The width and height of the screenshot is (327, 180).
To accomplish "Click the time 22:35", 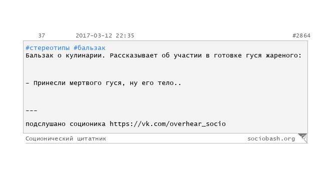I will click(x=125, y=35).
